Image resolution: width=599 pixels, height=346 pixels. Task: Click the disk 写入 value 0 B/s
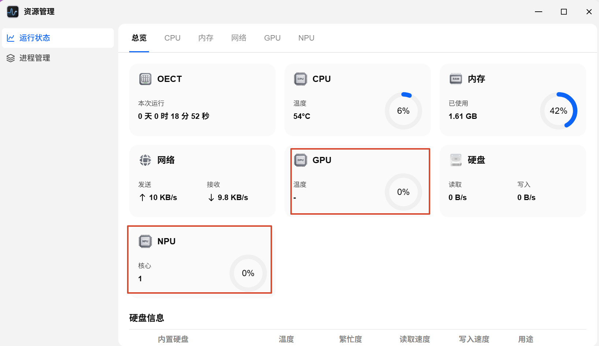click(x=527, y=198)
